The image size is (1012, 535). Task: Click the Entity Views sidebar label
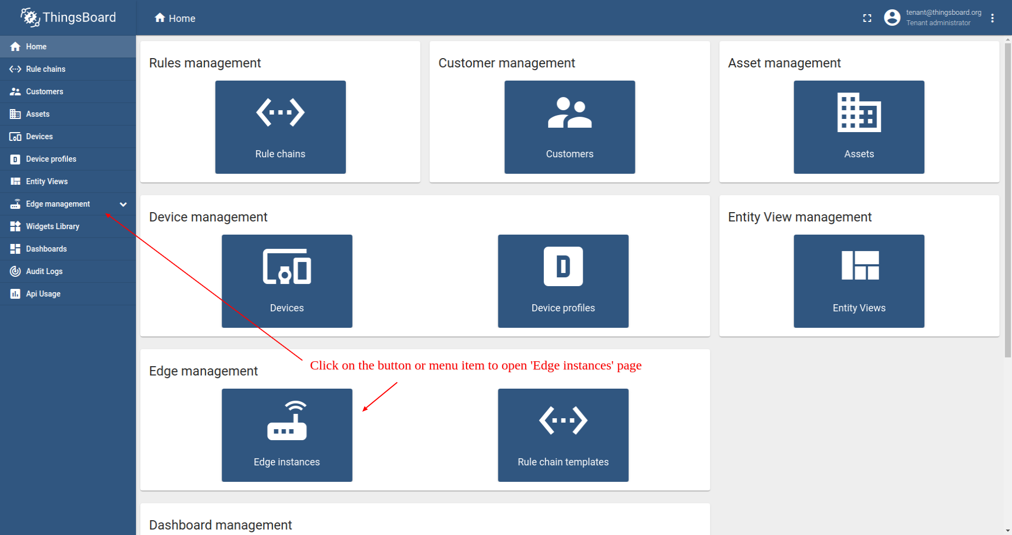pos(47,181)
